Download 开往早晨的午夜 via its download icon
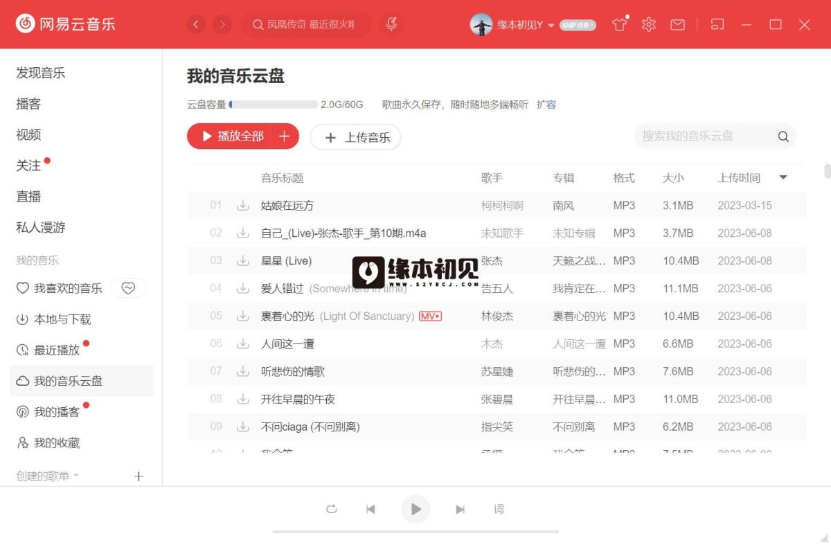 [243, 400]
